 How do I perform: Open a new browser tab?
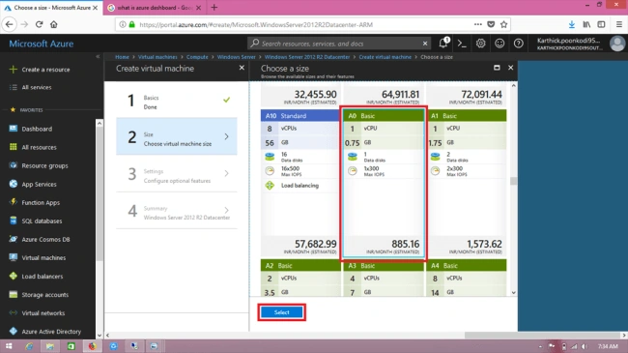click(214, 7)
